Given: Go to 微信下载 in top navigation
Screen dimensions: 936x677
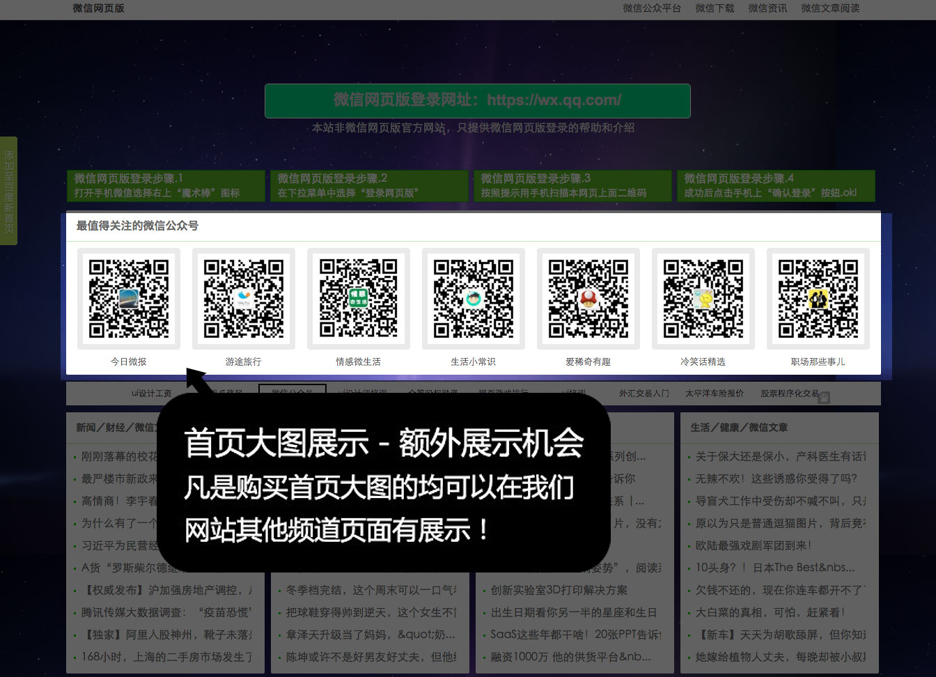Looking at the screenshot, I should click(715, 8).
